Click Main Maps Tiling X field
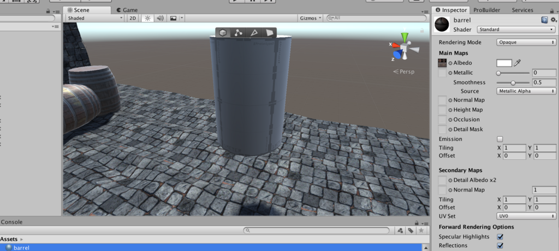Screen dimensions: 559x251 point(514,148)
